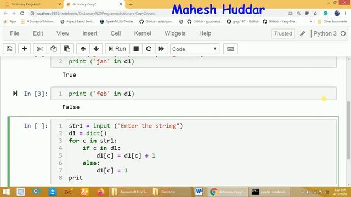Open 'A Survey of Multim...' bookmark
Viewport: 351px width, 197px height.
[x=38, y=21]
